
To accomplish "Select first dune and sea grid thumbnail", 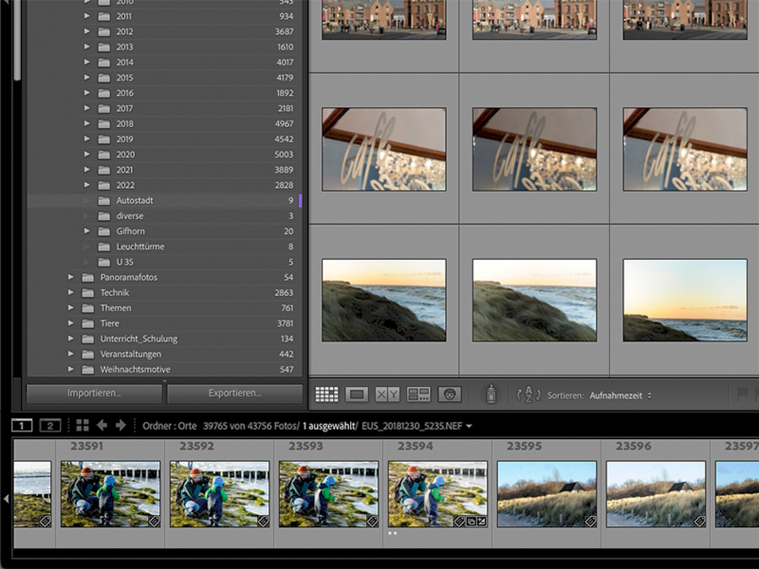I will (x=384, y=300).
